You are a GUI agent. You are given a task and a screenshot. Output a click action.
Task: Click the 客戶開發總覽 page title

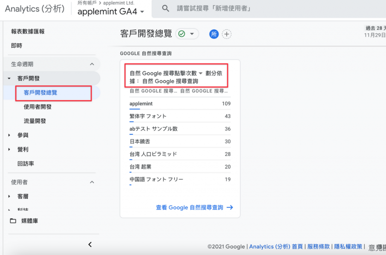click(146, 34)
